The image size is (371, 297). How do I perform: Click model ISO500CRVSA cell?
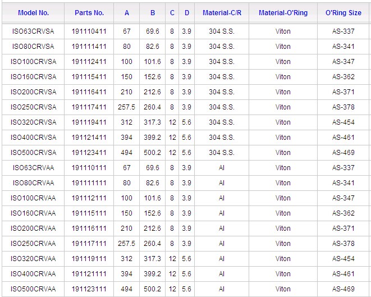(x=34, y=153)
